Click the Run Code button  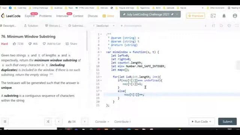pyautogui.click(x=202, y=121)
